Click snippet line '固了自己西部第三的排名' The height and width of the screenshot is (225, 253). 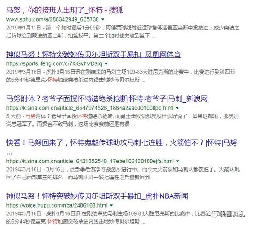coord(81,178)
